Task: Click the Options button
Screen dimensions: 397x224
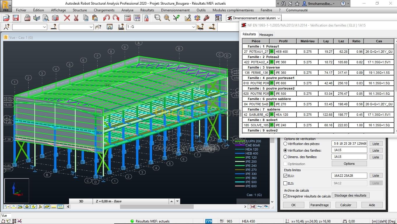Action: 349,164
